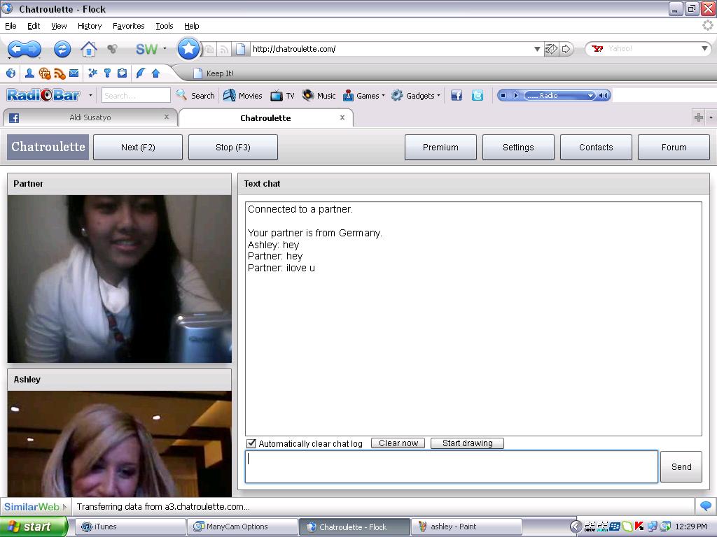Viewport: 717px width, 537px height.
Task: Open the orange Feeds sidebar icon
Action: pos(60,73)
